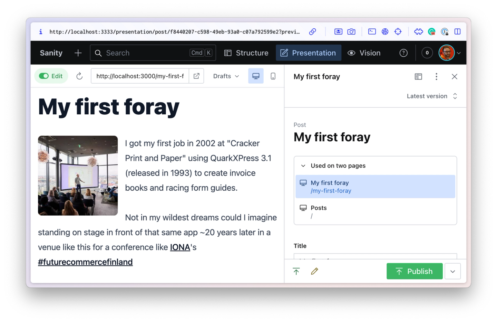Viewport: 497px width, 322px height.
Task: Open the document three-dot actions menu
Action: point(436,76)
